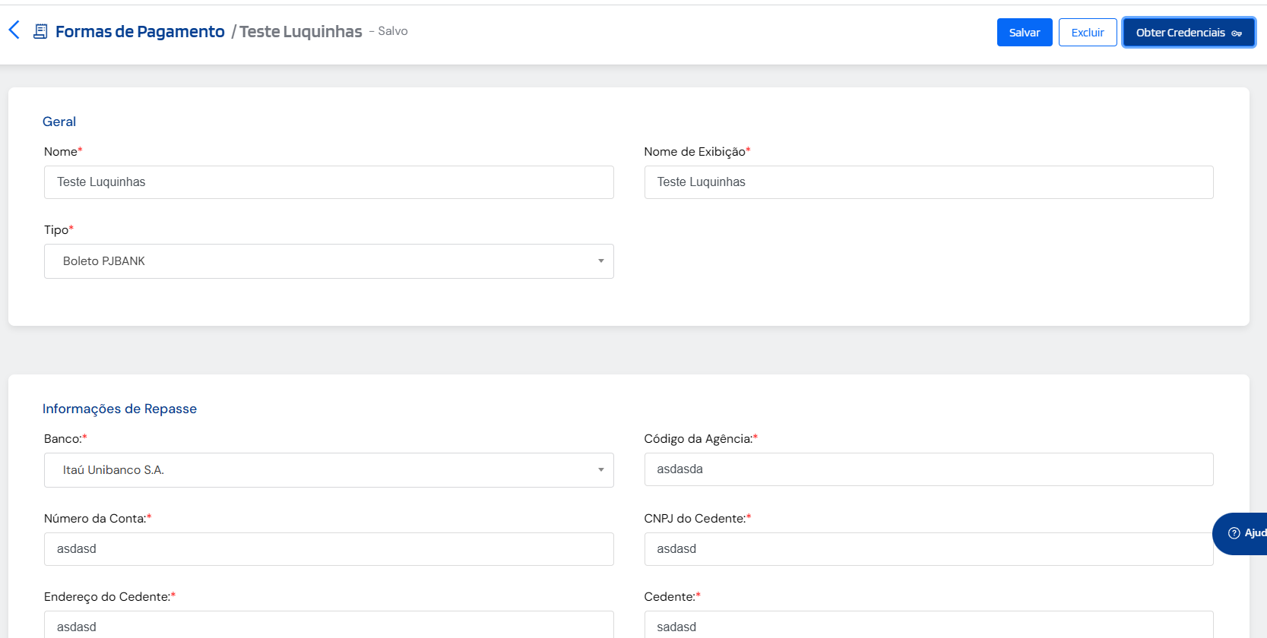Click the Salvo status text
The width and height of the screenshot is (1267, 638).
[393, 31]
